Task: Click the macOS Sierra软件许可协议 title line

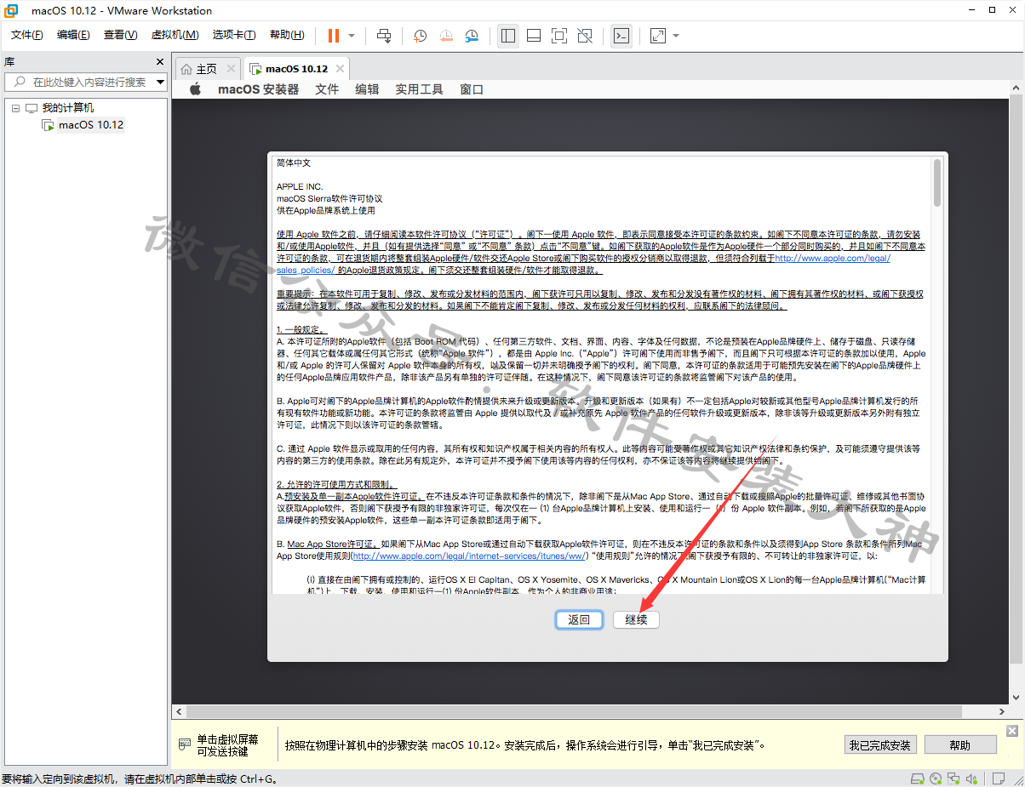Action: (x=329, y=198)
